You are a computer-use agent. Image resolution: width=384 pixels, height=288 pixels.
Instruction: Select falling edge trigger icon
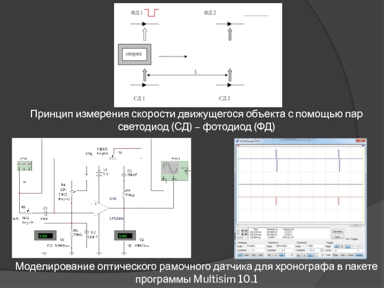coord(342,246)
